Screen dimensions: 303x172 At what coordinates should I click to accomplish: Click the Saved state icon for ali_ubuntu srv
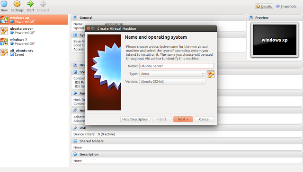coord(12,54)
